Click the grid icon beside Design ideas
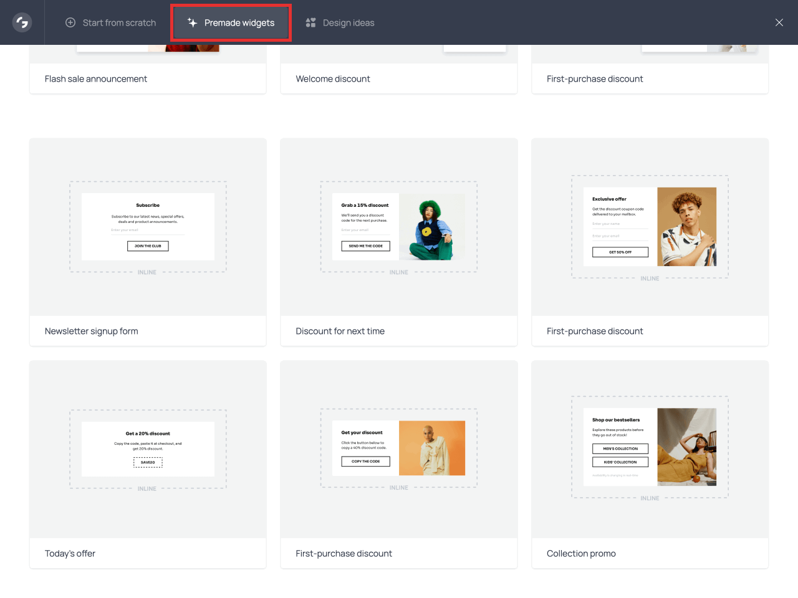 pos(310,22)
